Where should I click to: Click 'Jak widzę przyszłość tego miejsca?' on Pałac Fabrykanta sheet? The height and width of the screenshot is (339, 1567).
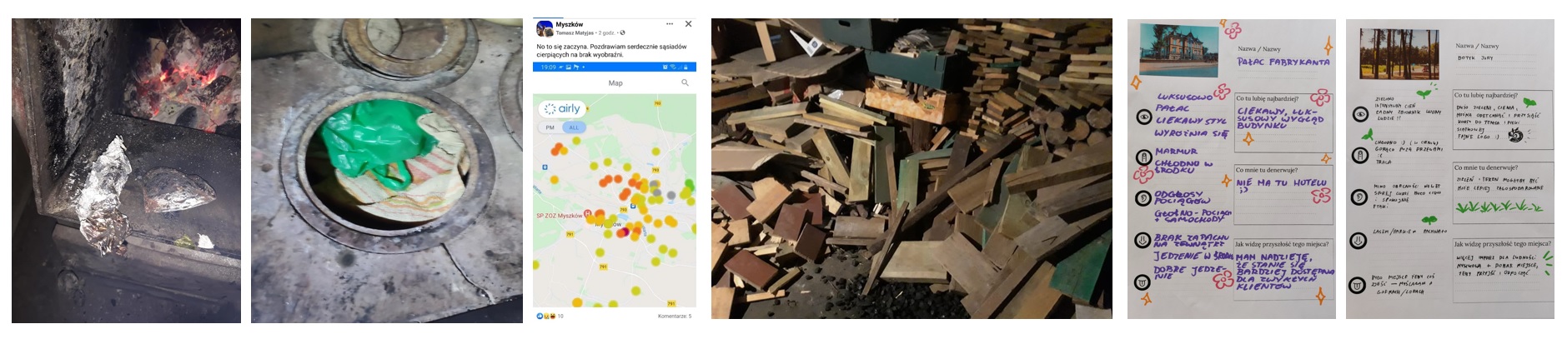[x=1282, y=244]
